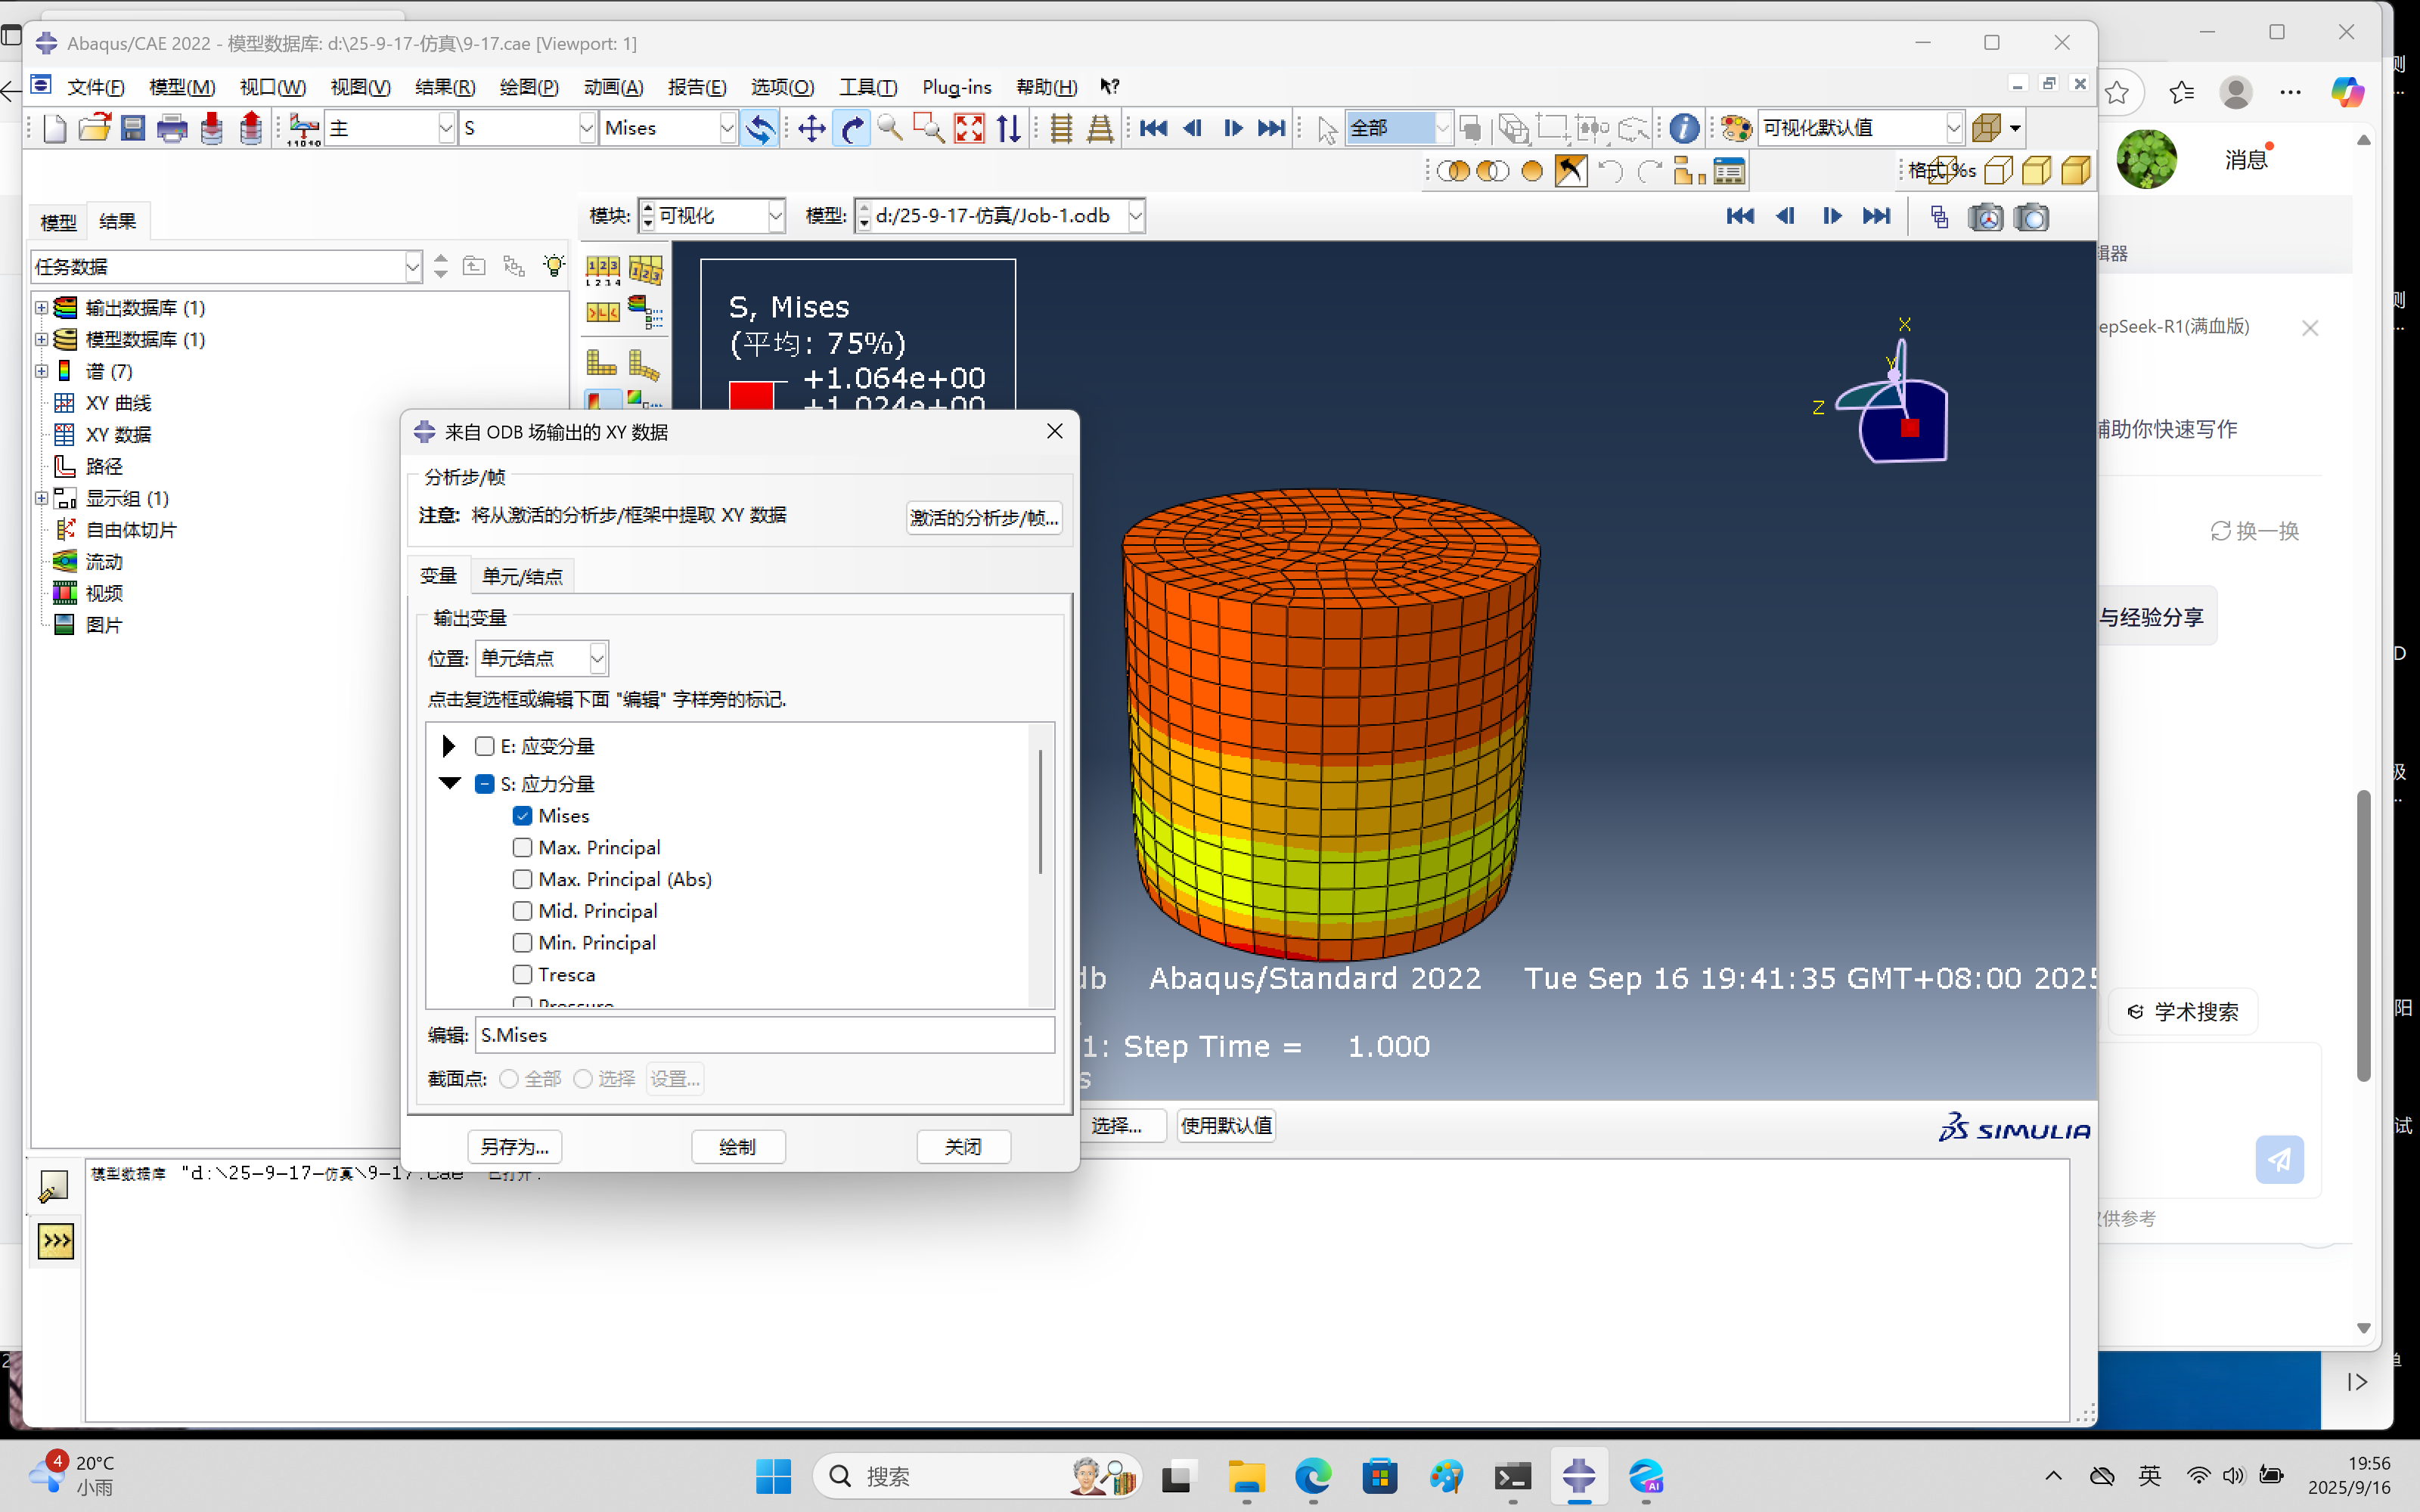Open Microsoft Edge from the taskbar
Image resolution: width=2420 pixels, height=1512 pixels.
pos(1313,1476)
